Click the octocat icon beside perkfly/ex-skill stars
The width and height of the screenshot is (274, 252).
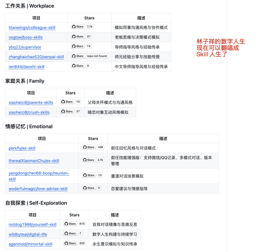84,147
